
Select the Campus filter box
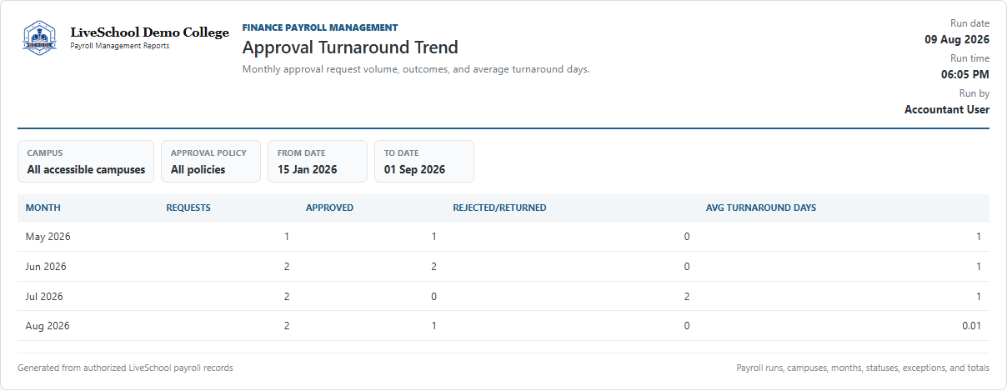[86, 162]
